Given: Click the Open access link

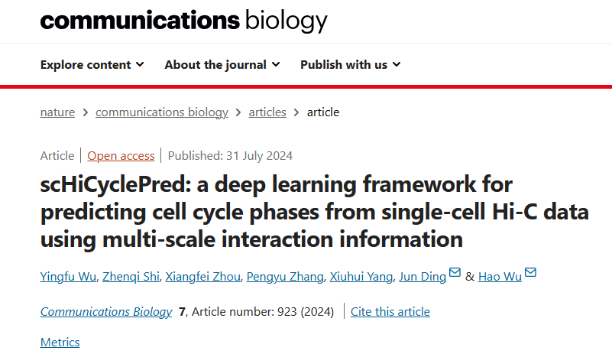Looking at the screenshot, I should click(x=121, y=155).
